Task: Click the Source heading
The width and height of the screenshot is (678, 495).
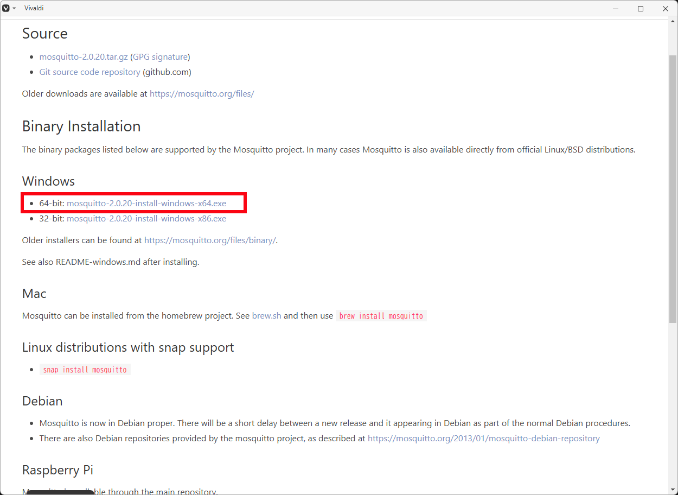Action: point(45,33)
